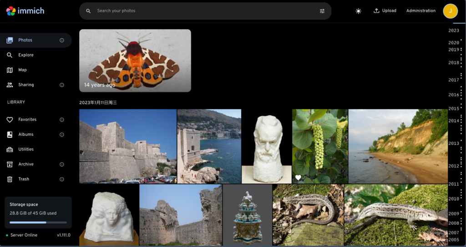Click the Photos sidebar image icon
The image size is (466, 247).
(x=10, y=40)
